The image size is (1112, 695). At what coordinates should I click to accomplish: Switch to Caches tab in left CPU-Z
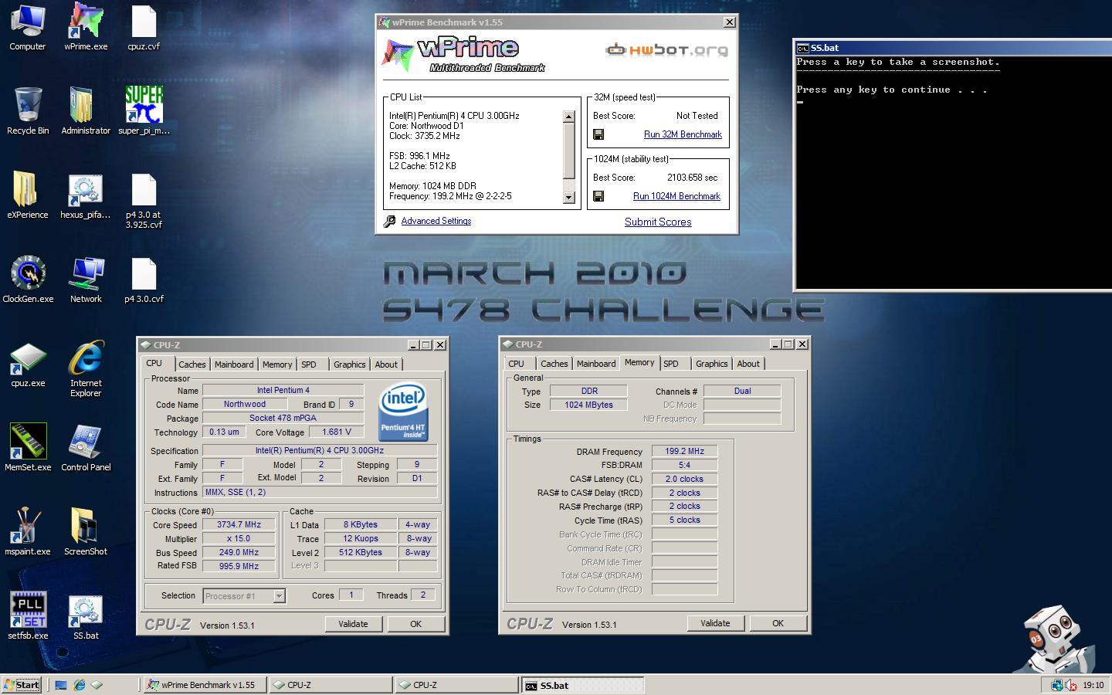point(192,364)
